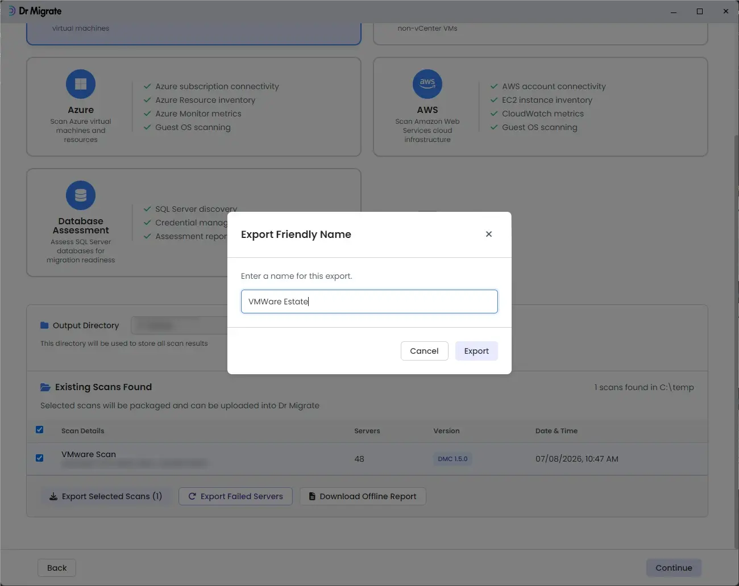
Task: Close the Export Friendly Name dialog
Action: click(489, 234)
